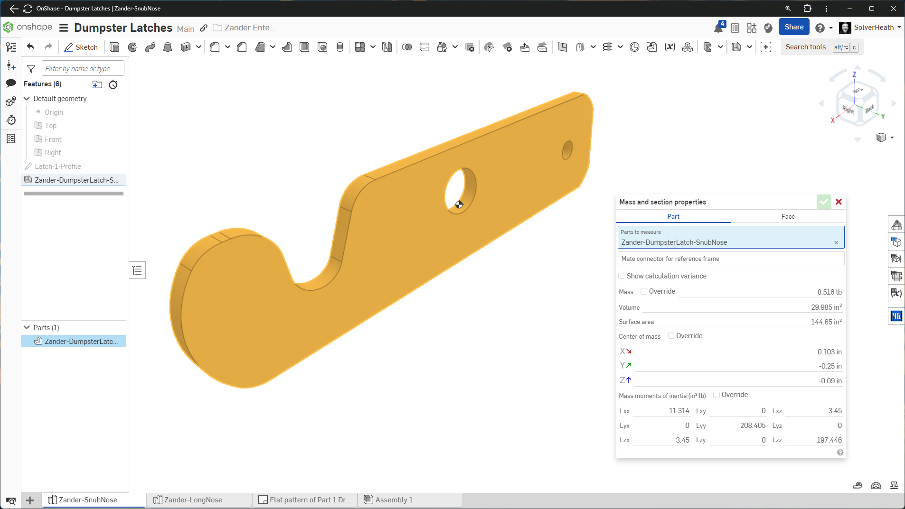Open the Fillet tool dropdown arrow
Viewport: 905px width, 509px height.
(x=227, y=47)
